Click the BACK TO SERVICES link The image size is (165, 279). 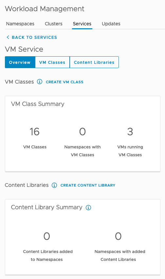tap(34, 38)
